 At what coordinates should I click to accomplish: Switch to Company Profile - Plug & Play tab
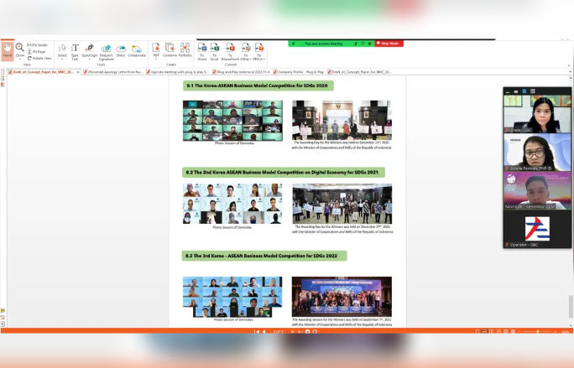300,72
